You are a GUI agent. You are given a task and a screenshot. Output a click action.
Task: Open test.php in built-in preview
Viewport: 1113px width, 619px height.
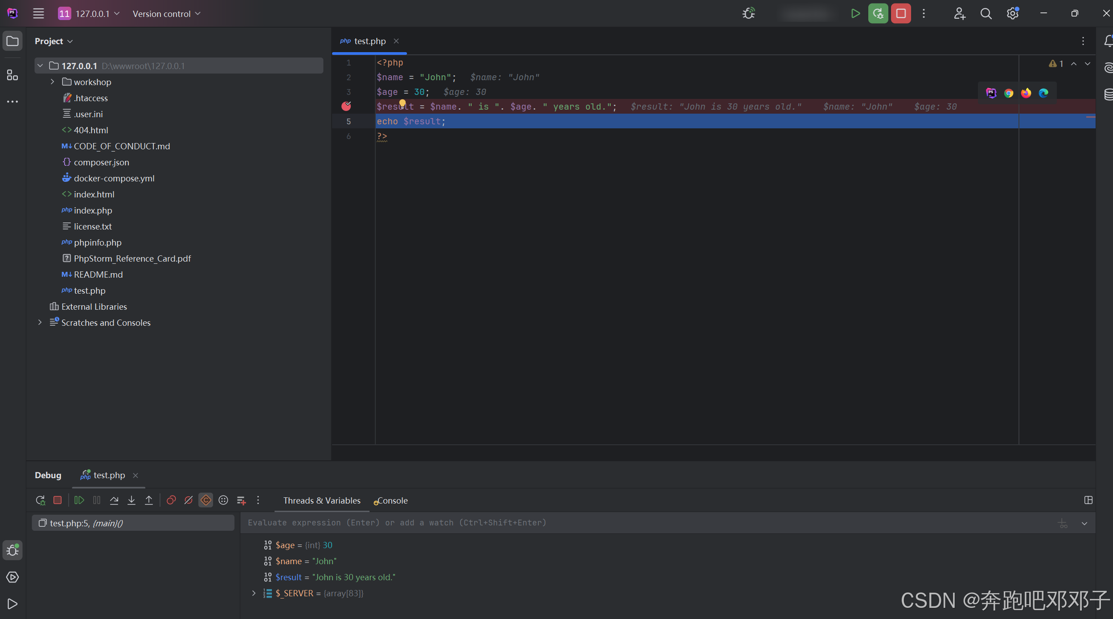991,93
